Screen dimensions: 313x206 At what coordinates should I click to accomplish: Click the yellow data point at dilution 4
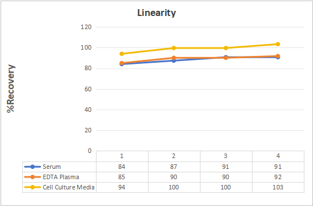point(278,44)
